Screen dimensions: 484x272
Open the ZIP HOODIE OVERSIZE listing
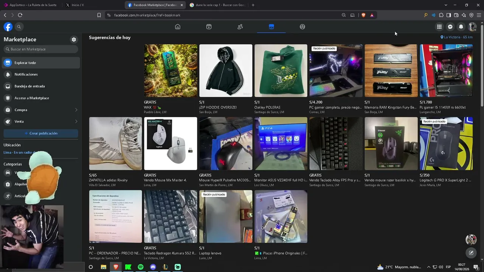226,71
